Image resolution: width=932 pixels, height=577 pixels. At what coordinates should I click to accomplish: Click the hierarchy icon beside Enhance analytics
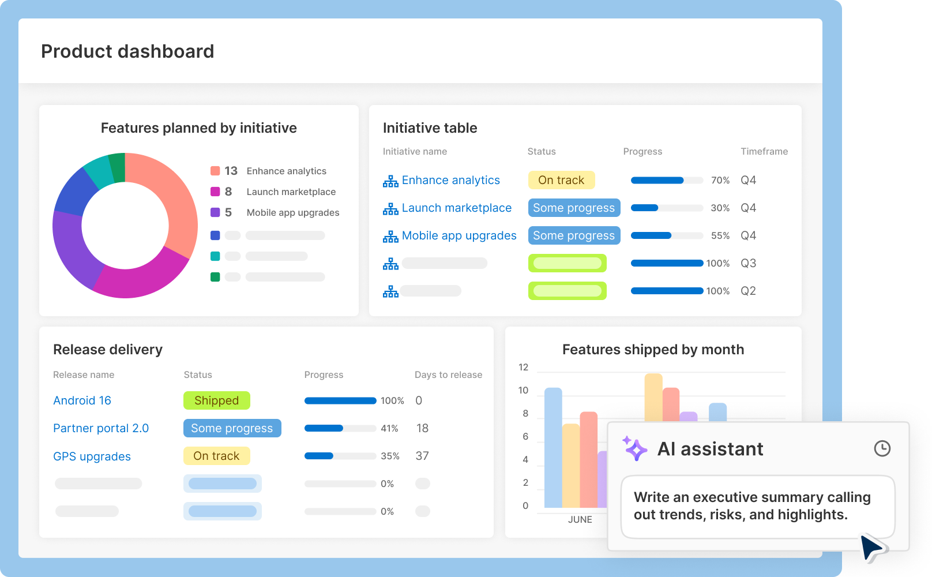390,181
